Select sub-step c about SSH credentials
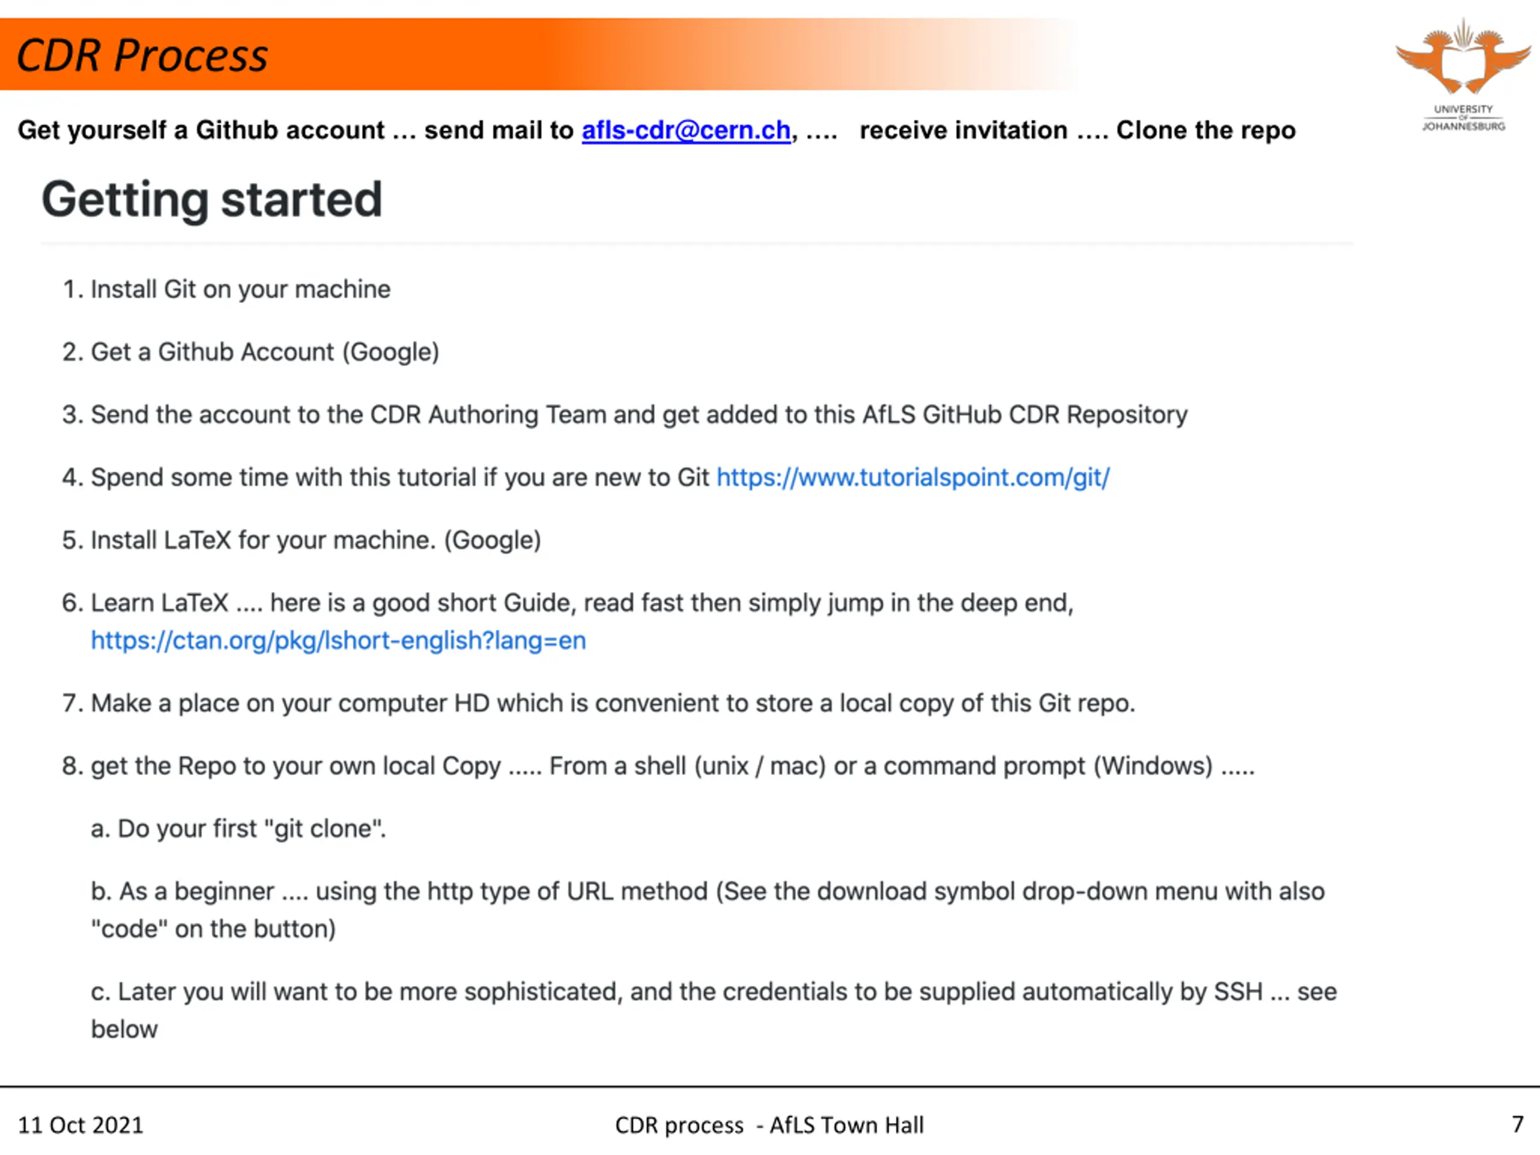 pyautogui.click(x=713, y=1010)
